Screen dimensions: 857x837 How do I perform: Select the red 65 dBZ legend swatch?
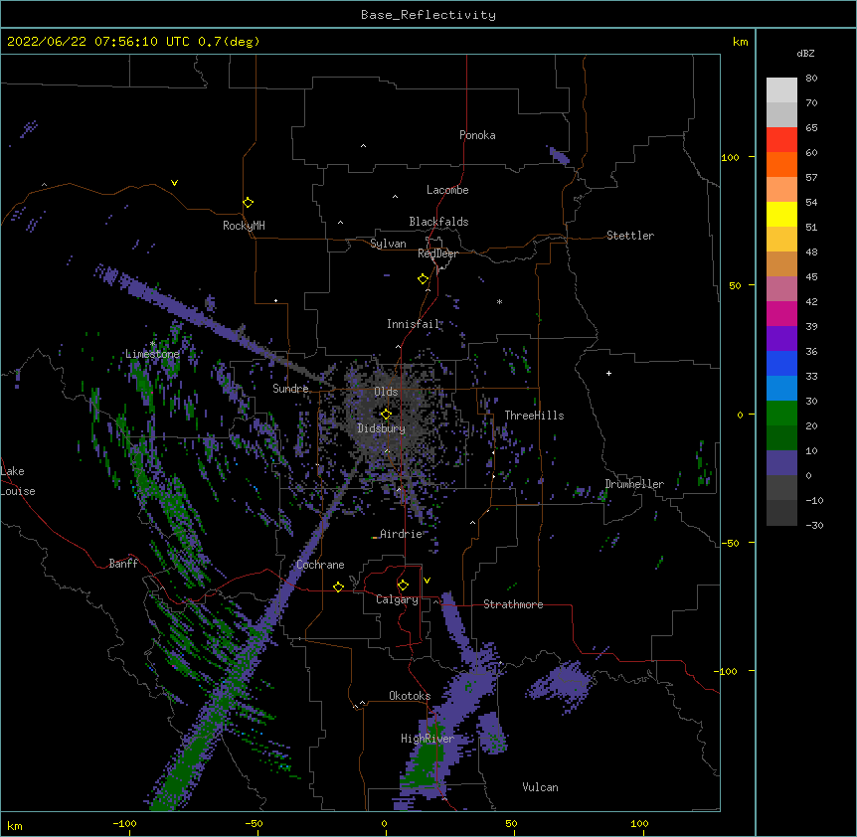(x=781, y=139)
